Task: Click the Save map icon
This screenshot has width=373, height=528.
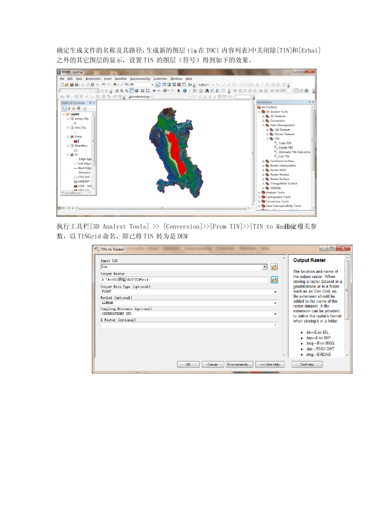Action: (x=71, y=85)
